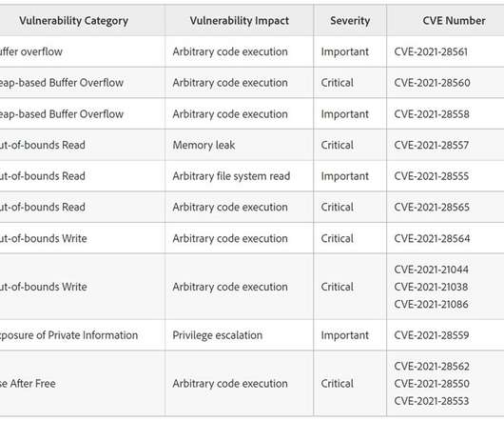This screenshot has height=421, width=504.
Task: Click CVE-2021-28553 entry
Action: coord(432,401)
